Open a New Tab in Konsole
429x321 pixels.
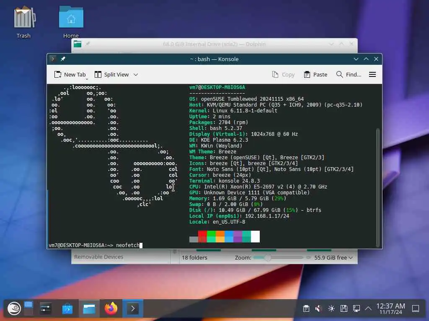pyautogui.click(x=70, y=74)
